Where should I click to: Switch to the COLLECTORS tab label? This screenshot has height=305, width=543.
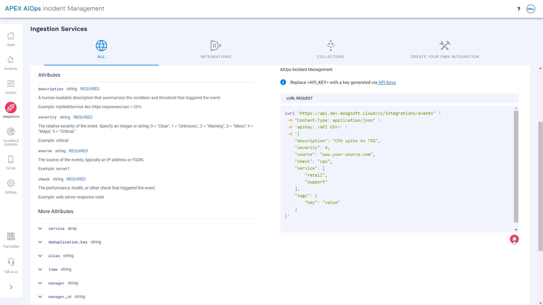330,57
